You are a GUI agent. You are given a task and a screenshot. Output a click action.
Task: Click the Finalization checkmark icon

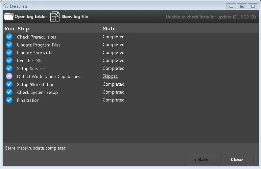tap(9, 100)
